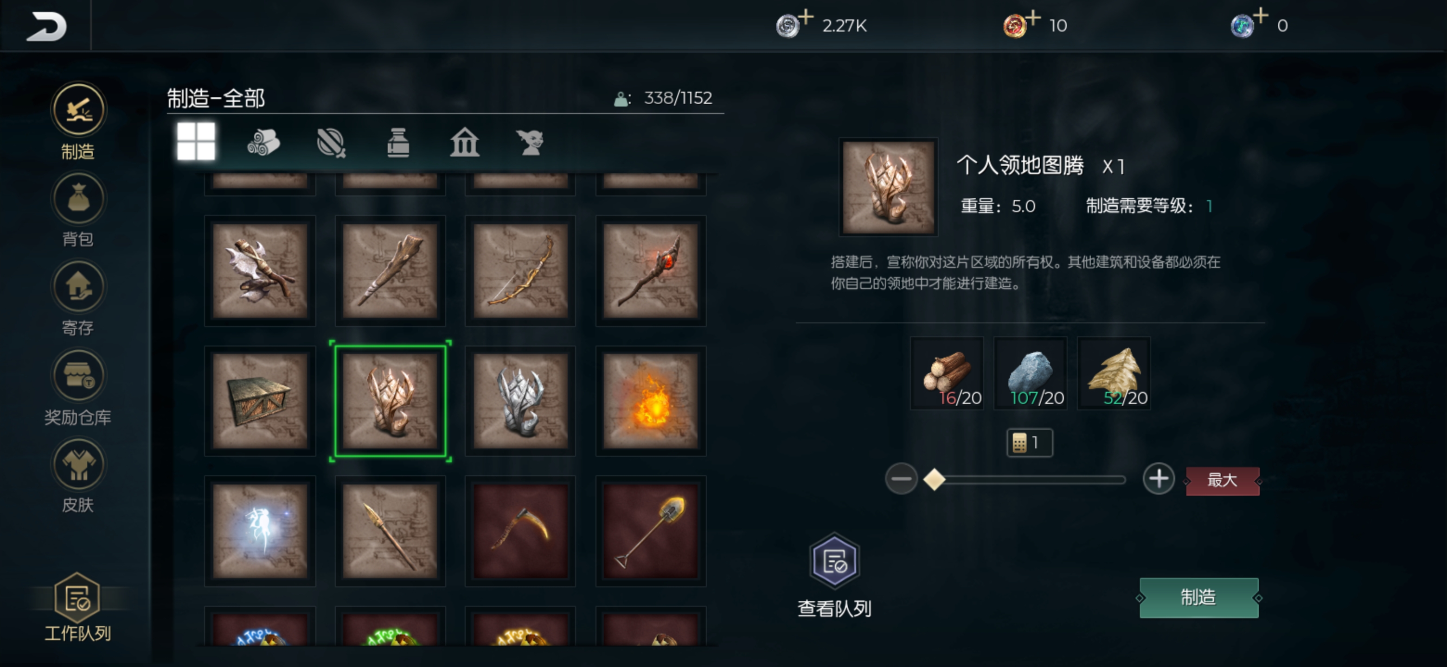Select the wood materials filter tab
This screenshot has height=667, width=1447.
click(x=263, y=142)
